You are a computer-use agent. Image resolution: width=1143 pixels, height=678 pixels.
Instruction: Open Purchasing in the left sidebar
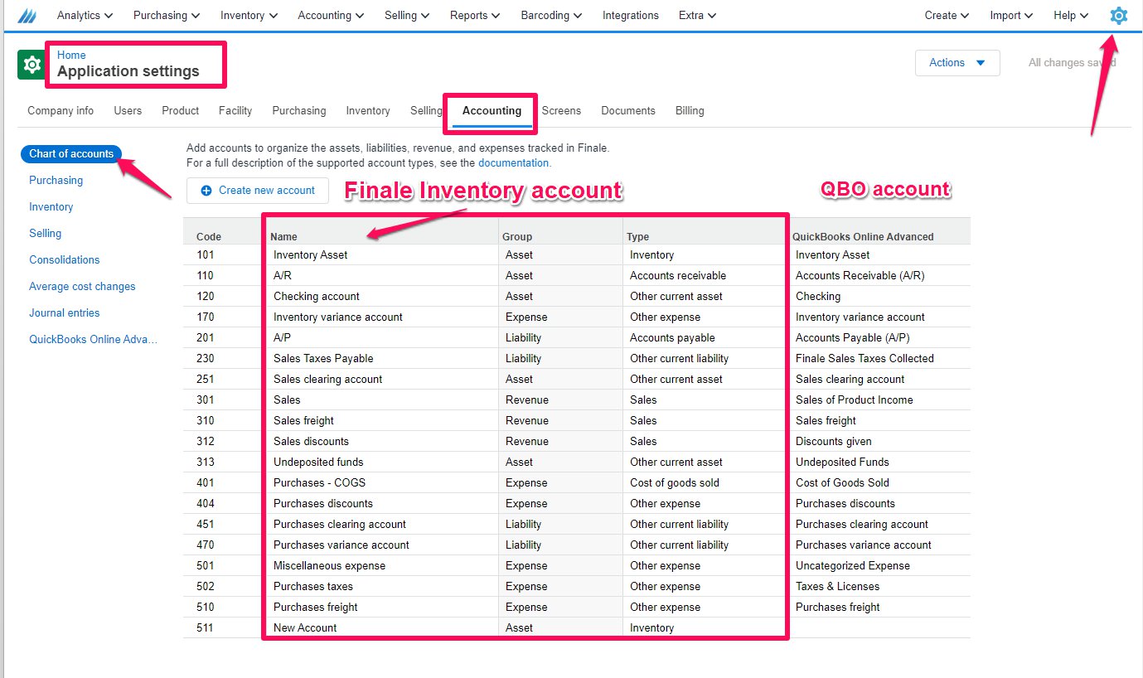pyautogui.click(x=56, y=180)
